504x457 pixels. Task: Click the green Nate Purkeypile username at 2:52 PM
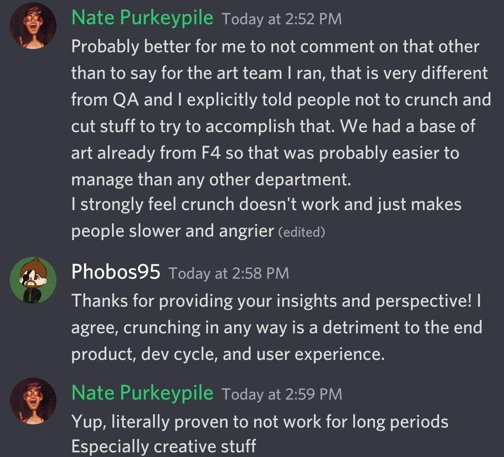pos(142,18)
